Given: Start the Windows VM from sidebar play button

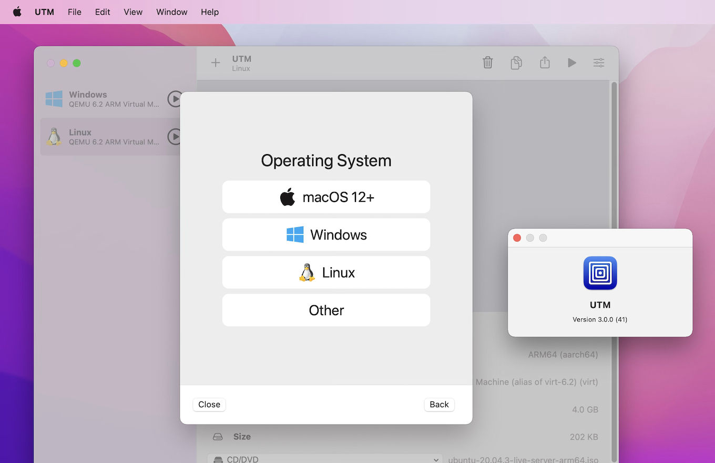Looking at the screenshot, I should pos(175,99).
